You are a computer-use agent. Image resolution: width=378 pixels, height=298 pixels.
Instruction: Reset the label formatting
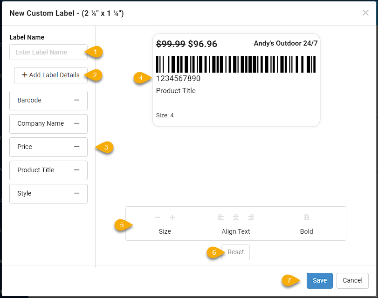coord(235,252)
